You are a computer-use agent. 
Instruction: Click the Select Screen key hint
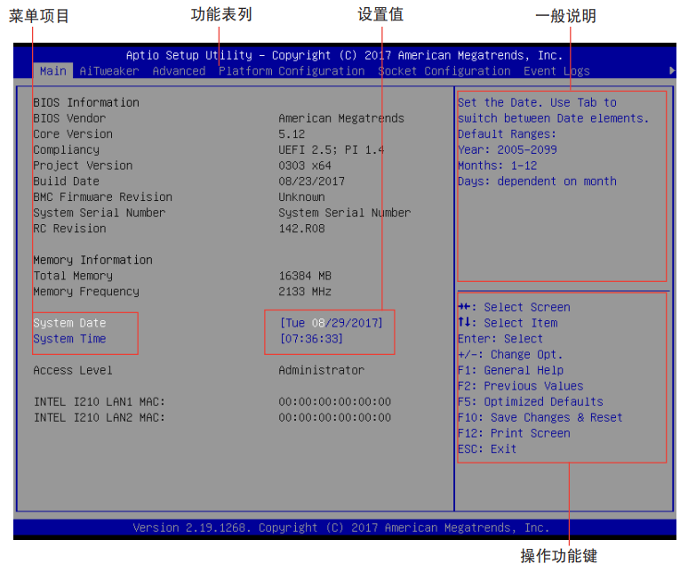pos(514,307)
